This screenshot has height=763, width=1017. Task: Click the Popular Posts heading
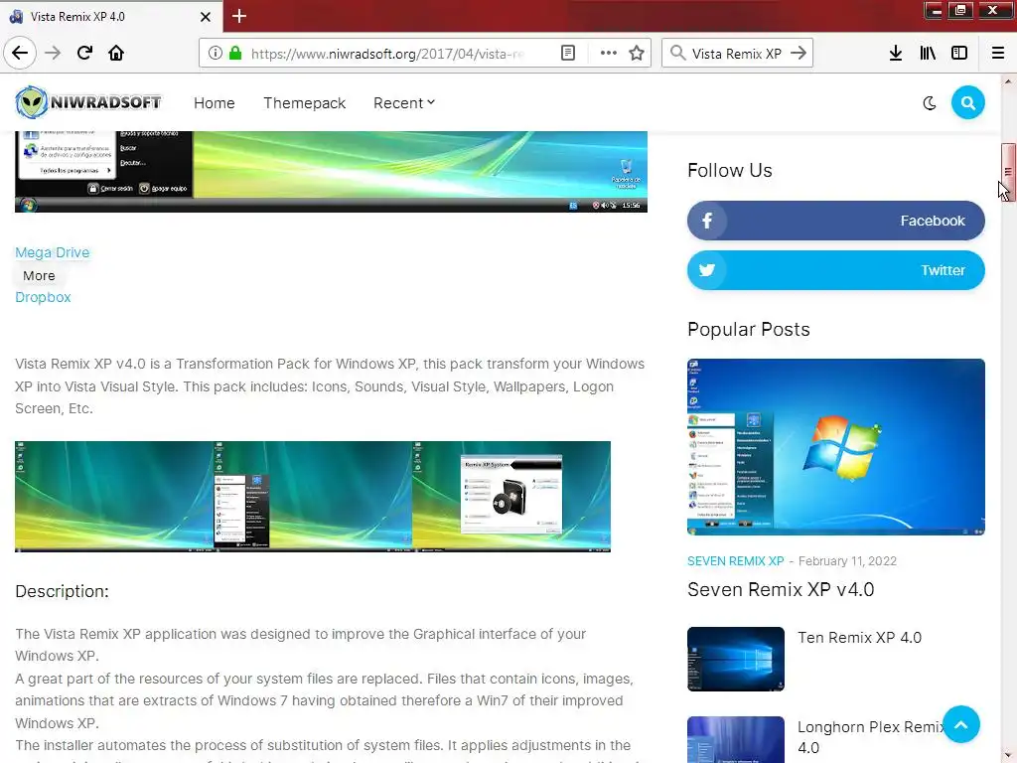tap(749, 330)
